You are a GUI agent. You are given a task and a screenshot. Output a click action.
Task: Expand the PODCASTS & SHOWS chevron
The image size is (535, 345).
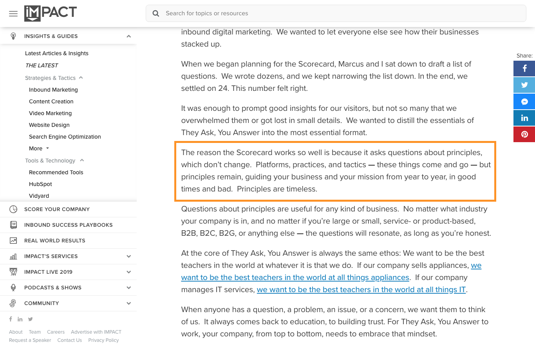(x=128, y=287)
